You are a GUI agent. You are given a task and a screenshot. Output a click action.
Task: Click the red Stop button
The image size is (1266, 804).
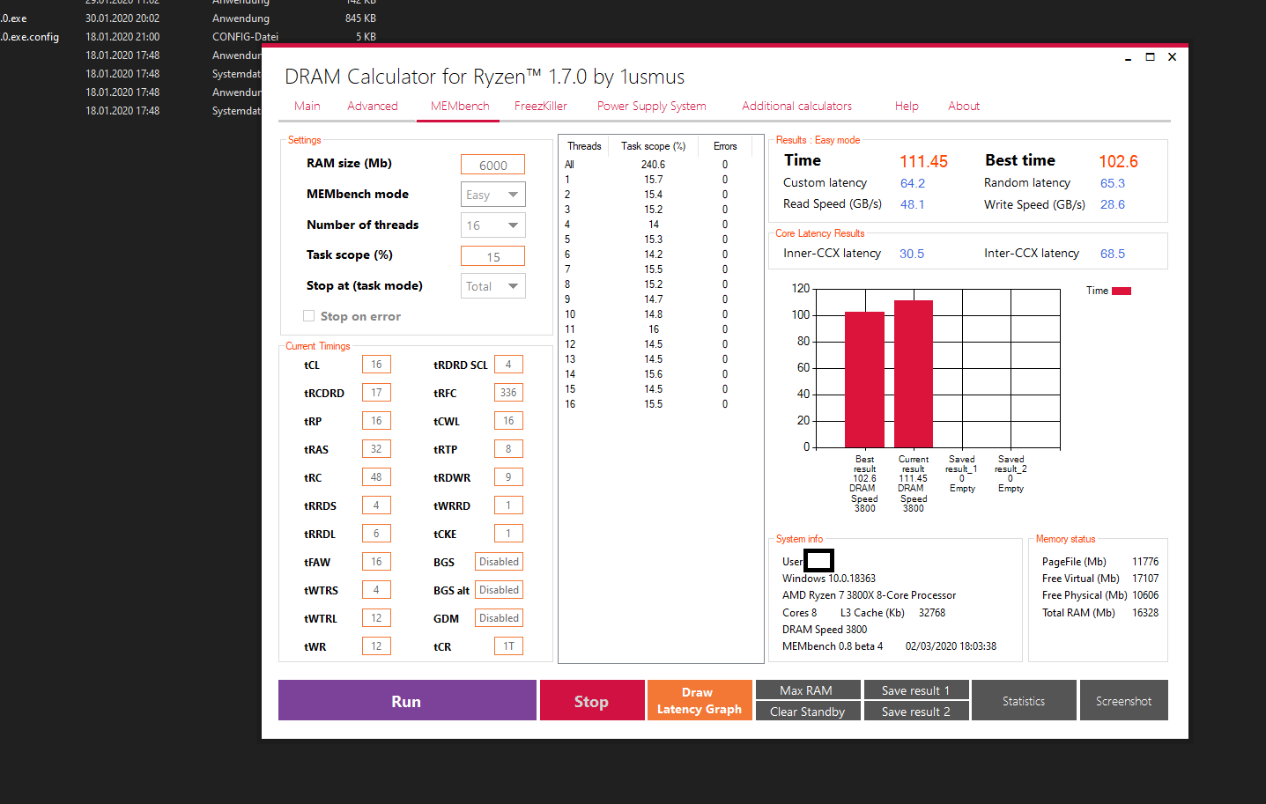click(592, 701)
